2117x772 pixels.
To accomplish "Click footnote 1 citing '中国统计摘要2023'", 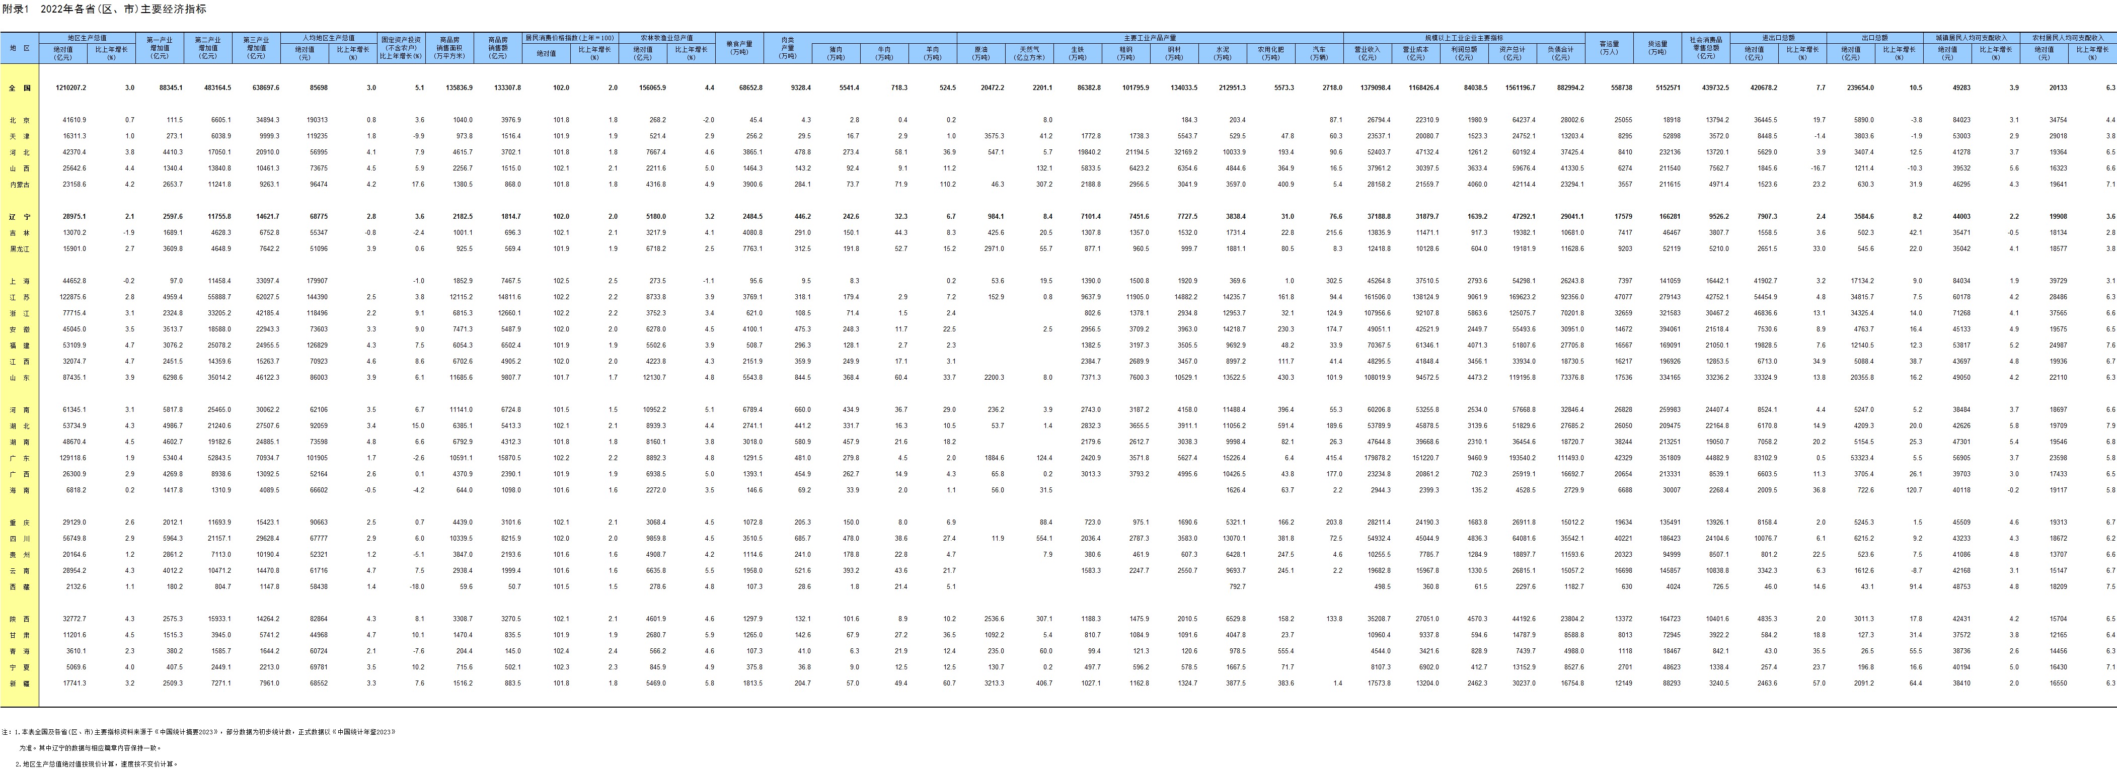I will [x=198, y=732].
